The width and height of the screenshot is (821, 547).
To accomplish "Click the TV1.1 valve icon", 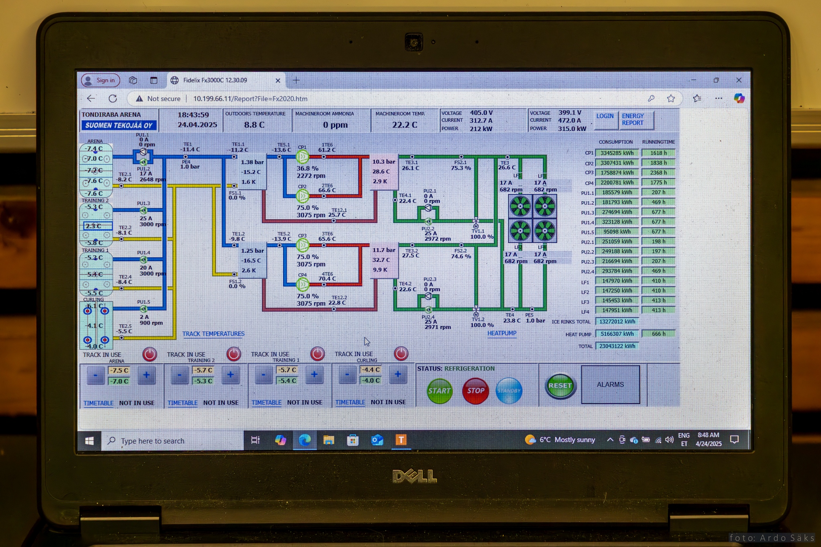I will click(x=475, y=221).
